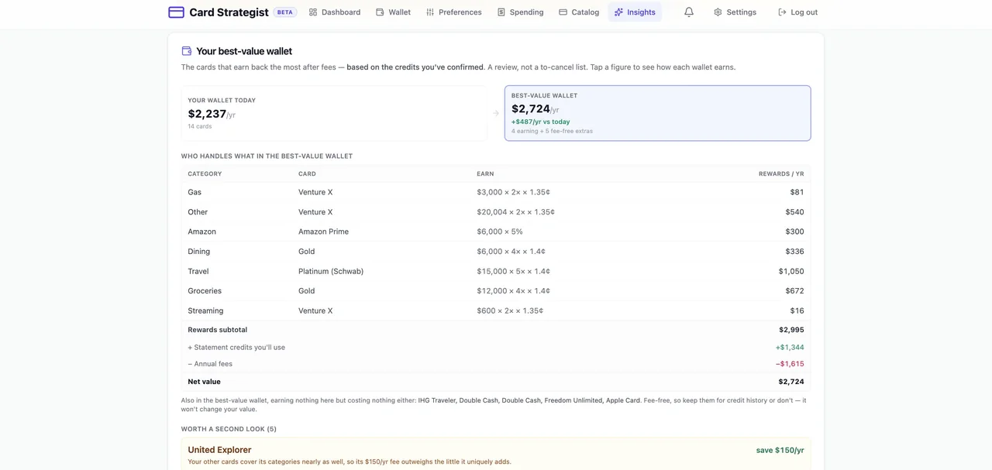Click "4 earning + 5 fee-free extras" text
Screen dimensions: 992x470
tap(552, 131)
